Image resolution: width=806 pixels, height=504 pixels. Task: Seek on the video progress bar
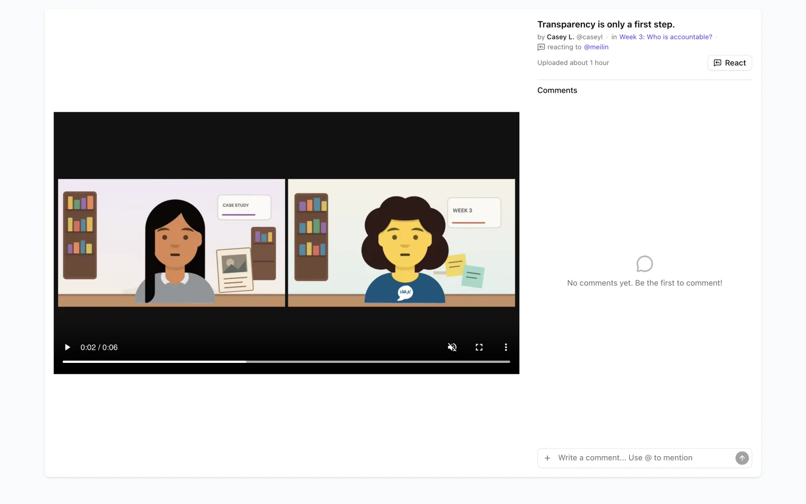coord(286,361)
